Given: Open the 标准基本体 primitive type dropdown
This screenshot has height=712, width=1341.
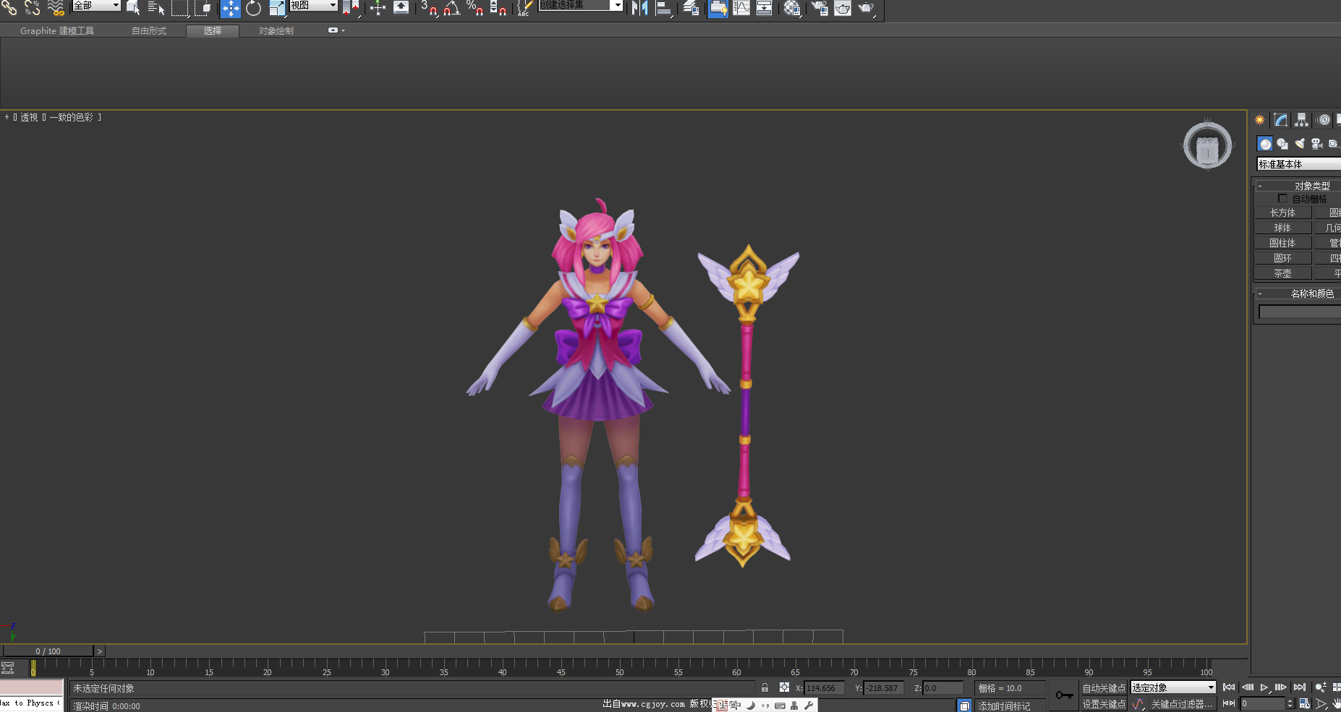Looking at the screenshot, I should (1299, 164).
